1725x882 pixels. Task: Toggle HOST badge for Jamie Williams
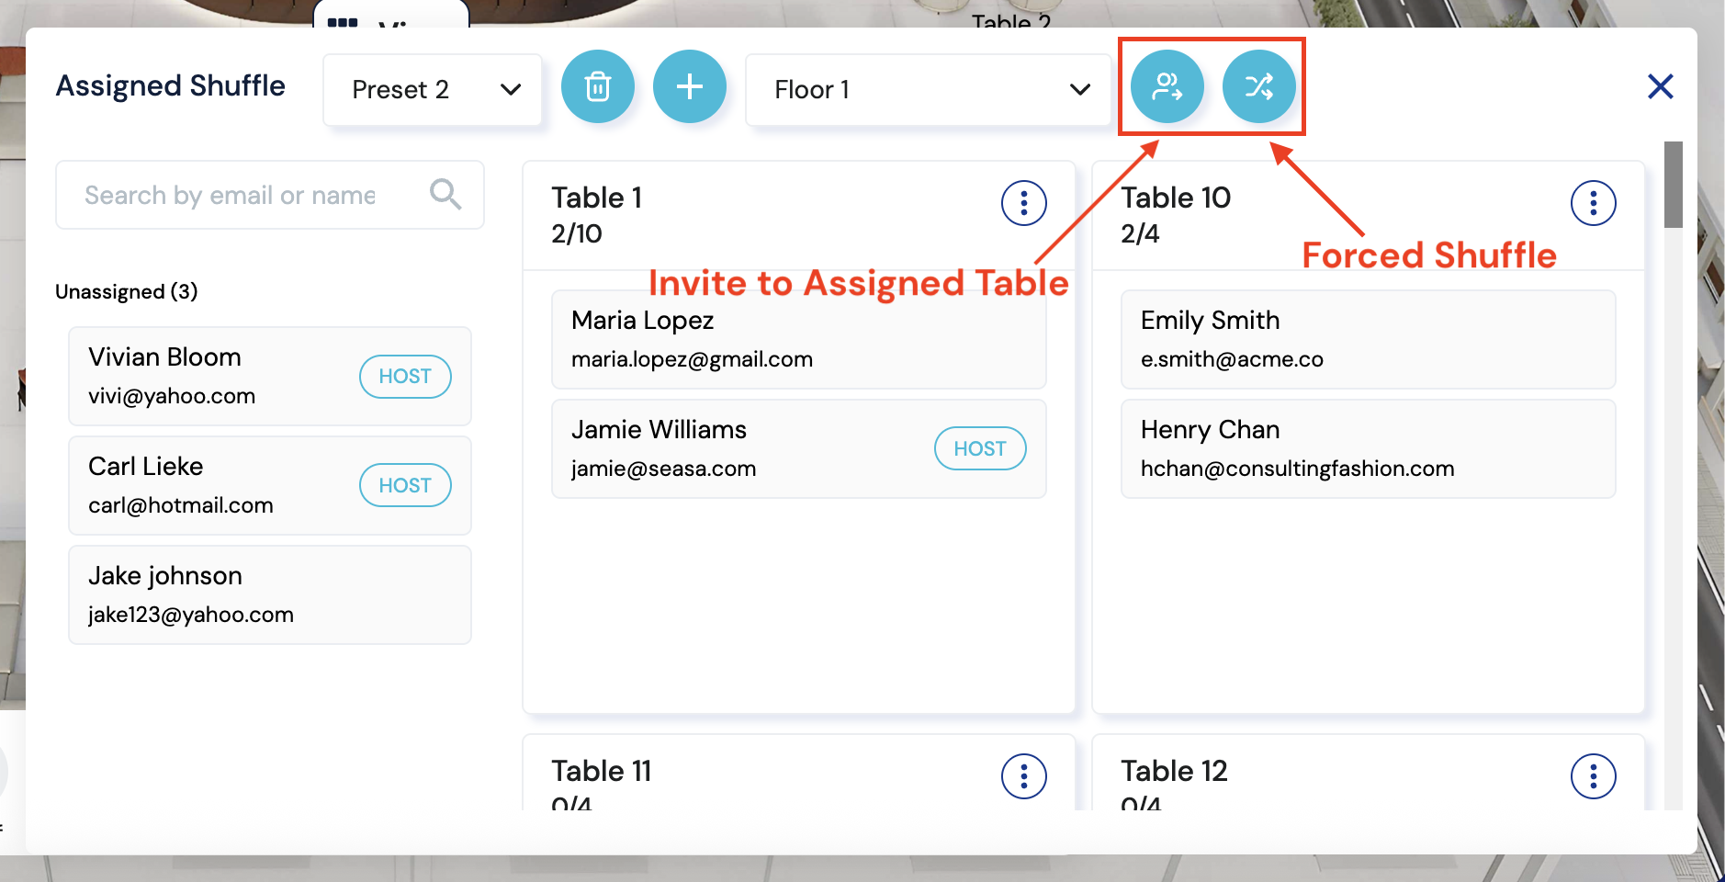pyautogui.click(x=980, y=449)
